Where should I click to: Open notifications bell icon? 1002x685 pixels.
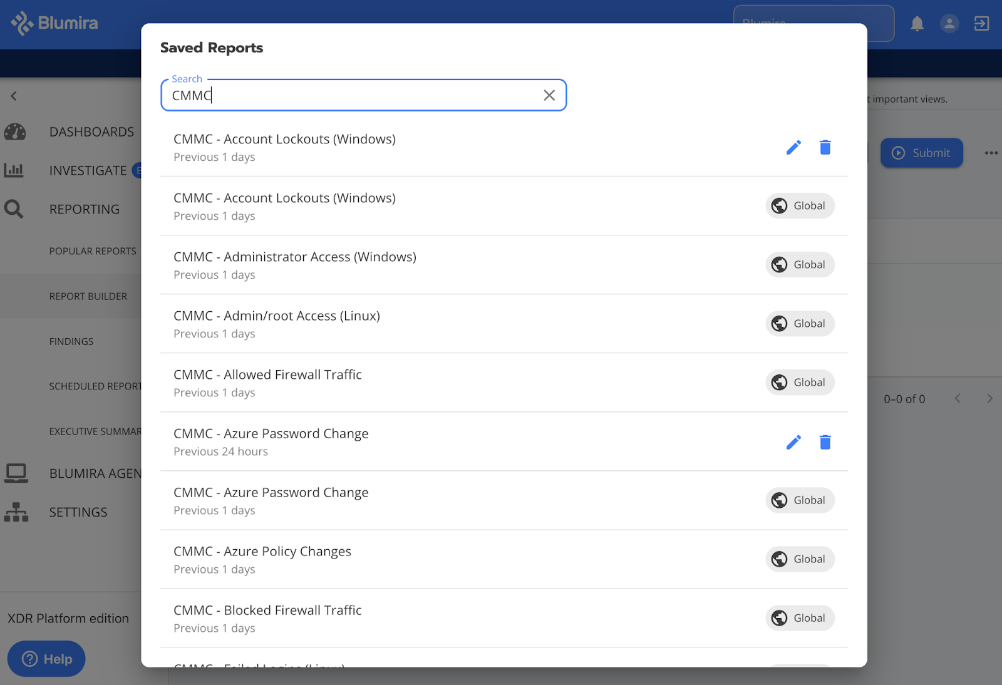[917, 24]
